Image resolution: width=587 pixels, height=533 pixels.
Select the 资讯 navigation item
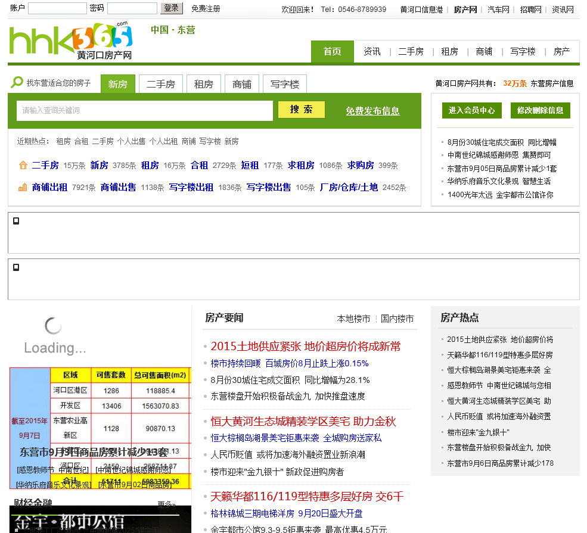372,51
